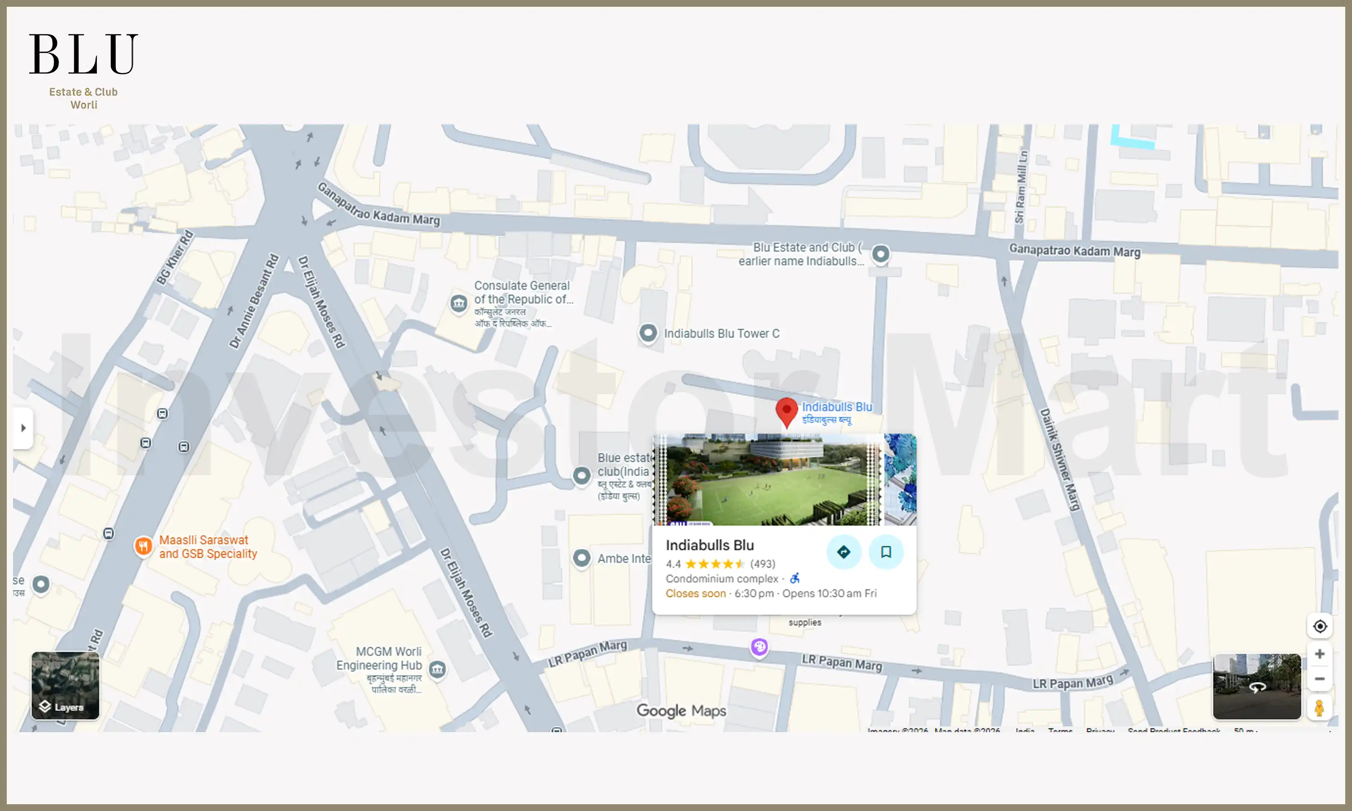Click 'Maaslli Saraswat and GSB Speciality' label
1352x811 pixels.
[208, 547]
